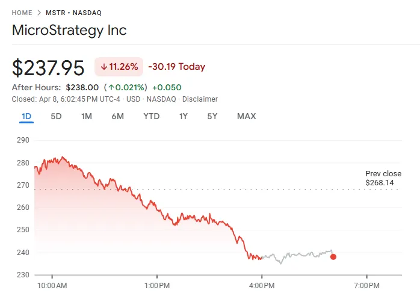Image resolution: width=420 pixels, height=299 pixels.
Task: Click the $237.95 current price
Action: pos(48,67)
